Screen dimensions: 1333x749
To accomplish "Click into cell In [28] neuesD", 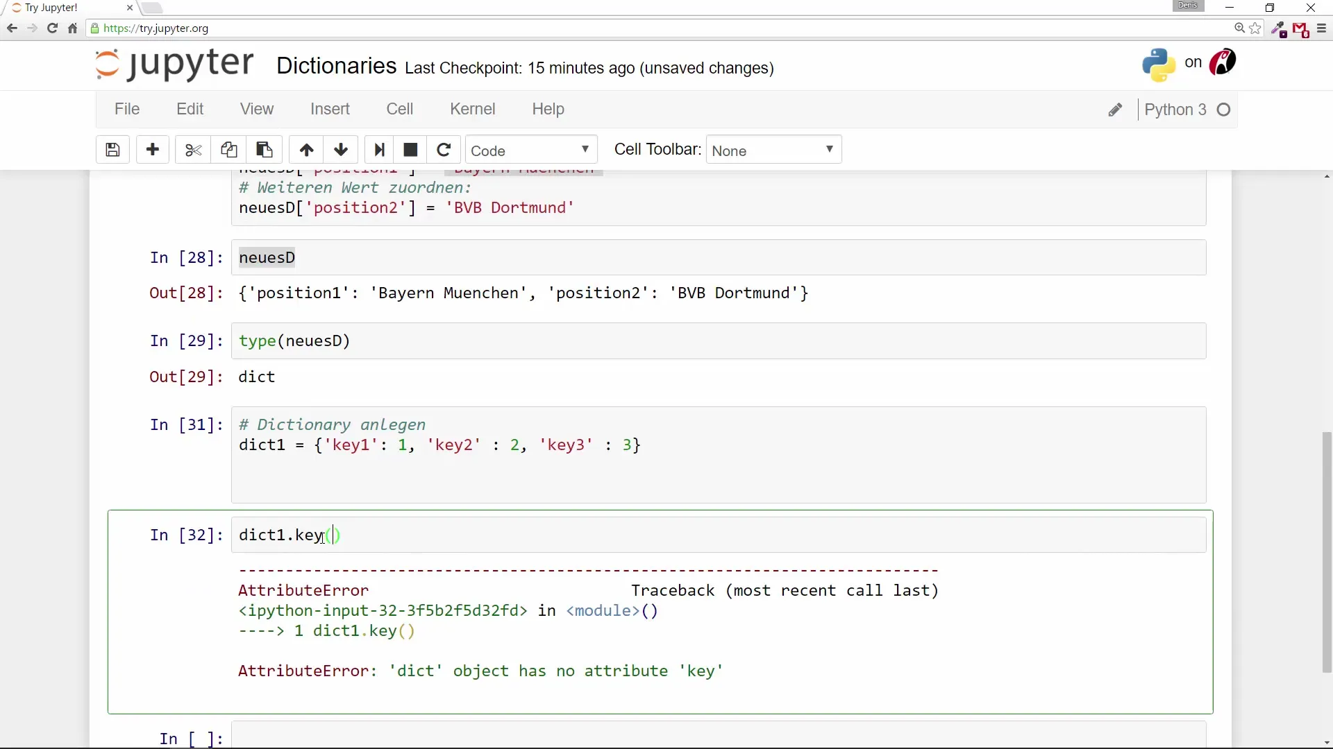I will click(719, 257).
